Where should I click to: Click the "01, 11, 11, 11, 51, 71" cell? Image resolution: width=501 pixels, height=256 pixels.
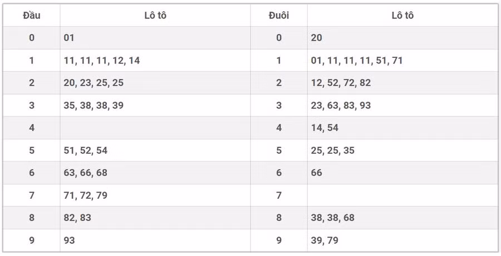357,61
